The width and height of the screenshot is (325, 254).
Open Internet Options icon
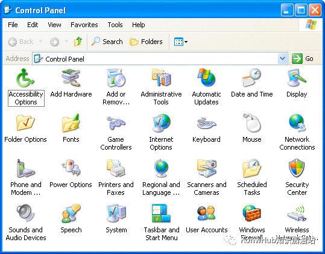(161, 123)
